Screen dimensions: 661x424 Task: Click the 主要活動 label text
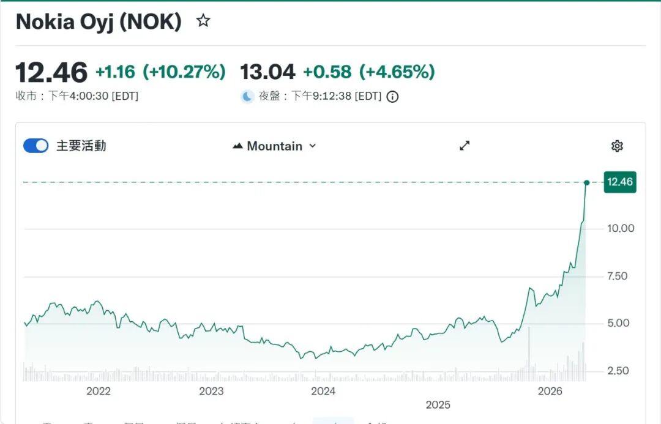click(81, 146)
